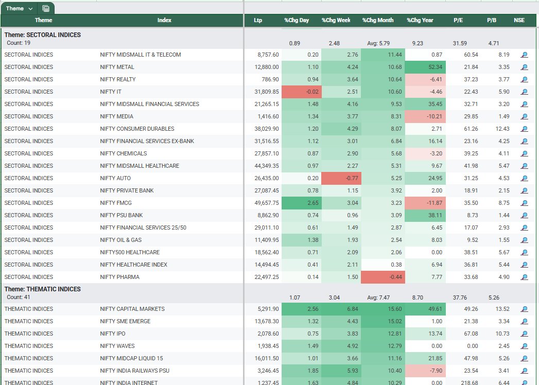539x385 pixels.
Task: Open NSE lookup icon for NIFTY IPO
Action: click(524, 334)
